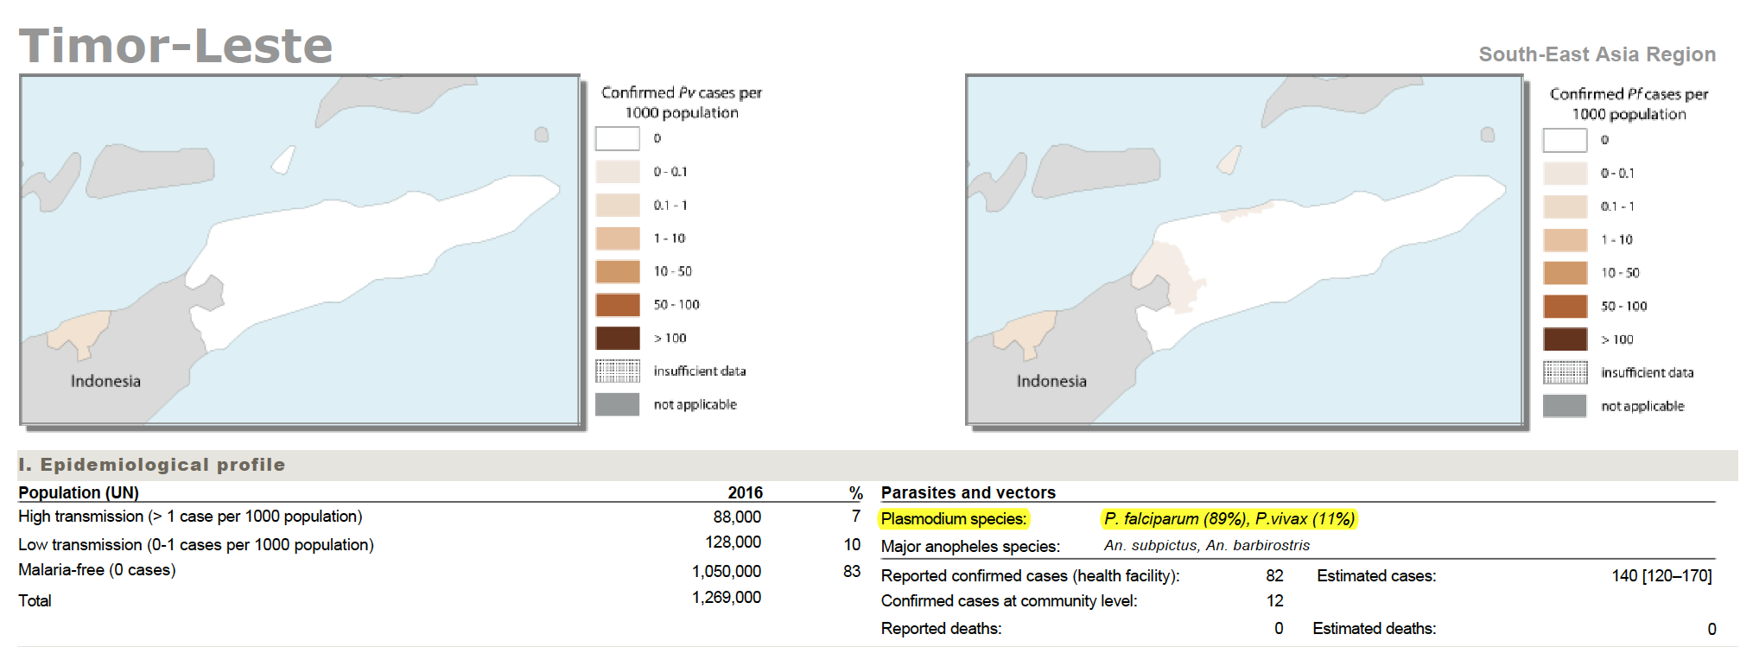Select the "50 - 100" swatch in Pf legend

[1565, 307]
